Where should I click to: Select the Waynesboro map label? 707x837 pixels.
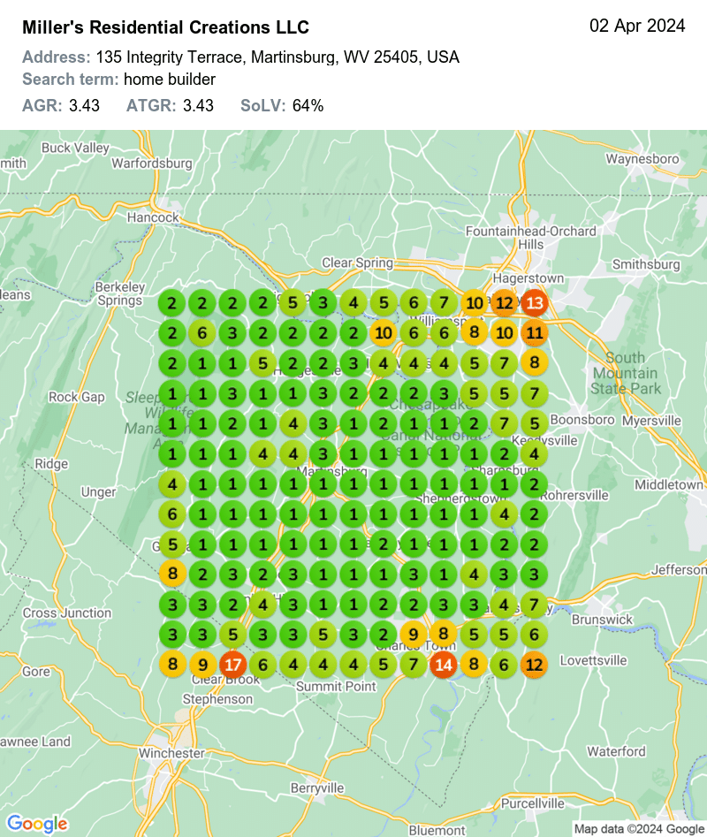click(642, 159)
